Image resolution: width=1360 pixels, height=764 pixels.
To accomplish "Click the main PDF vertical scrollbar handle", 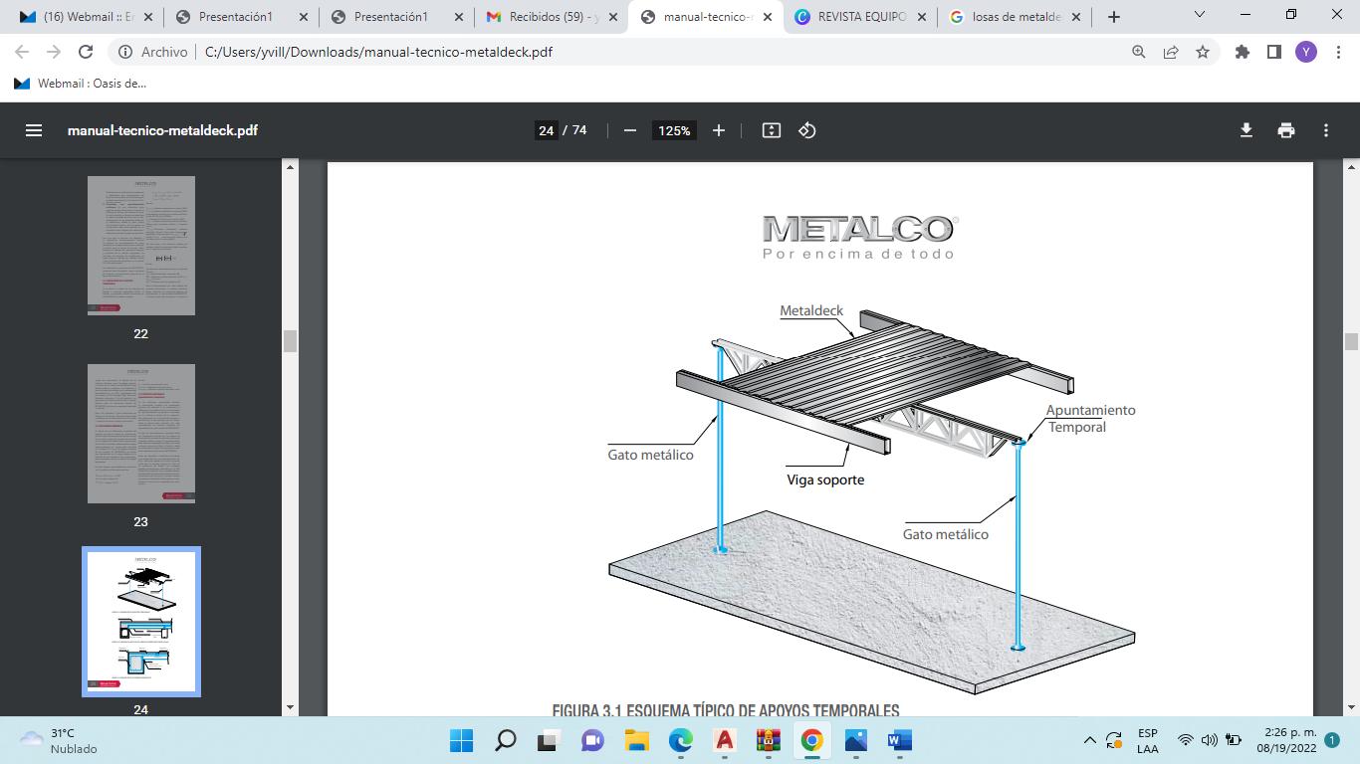I will tap(1351, 341).
